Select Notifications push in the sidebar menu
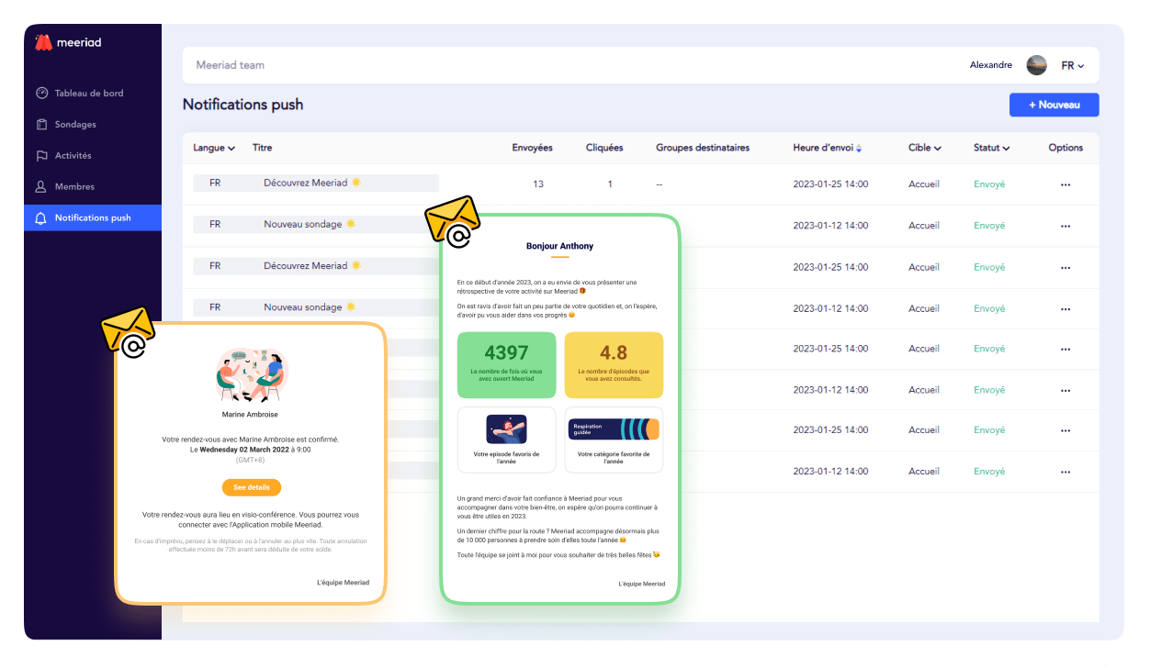The height and width of the screenshot is (668, 1150). click(x=93, y=217)
